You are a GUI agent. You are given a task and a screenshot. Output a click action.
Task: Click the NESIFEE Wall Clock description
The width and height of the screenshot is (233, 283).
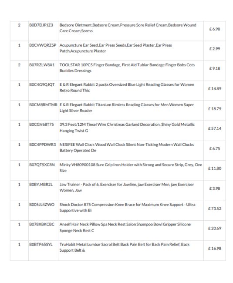(x=127, y=148)
